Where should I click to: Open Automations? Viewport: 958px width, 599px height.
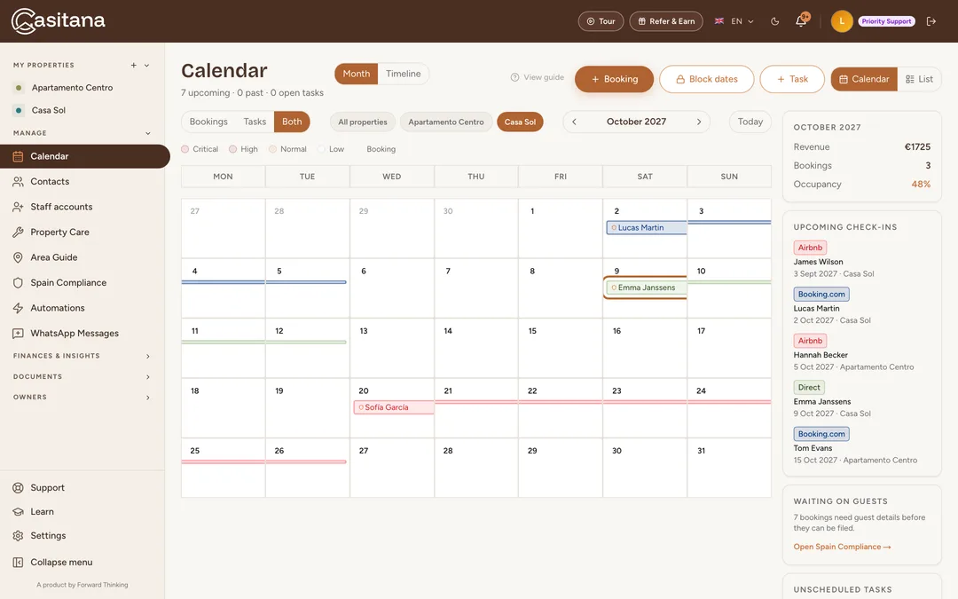[85, 308]
